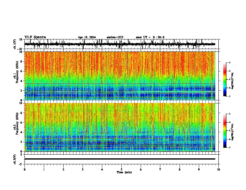Click time axis tick label "2"
246x190 pixels.
(x=63, y=170)
